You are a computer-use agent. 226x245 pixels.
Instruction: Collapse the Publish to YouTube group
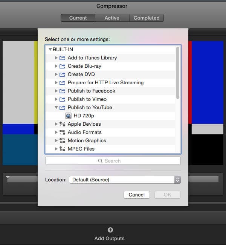coord(56,108)
